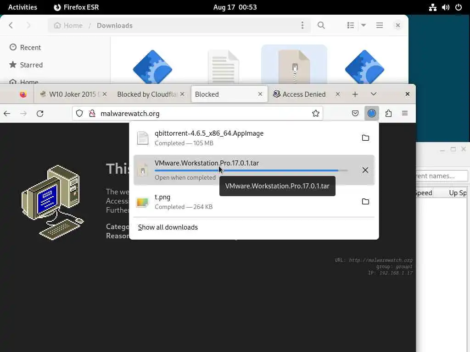Click the VMware download progress bar
This screenshot has width=470, height=352.
(x=251, y=170)
